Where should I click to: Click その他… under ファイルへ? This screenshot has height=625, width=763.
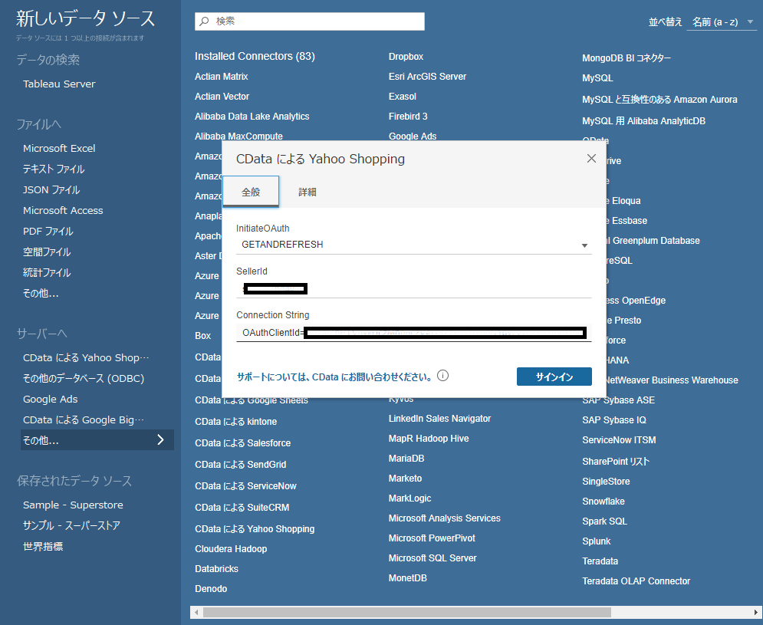pyautogui.click(x=41, y=294)
